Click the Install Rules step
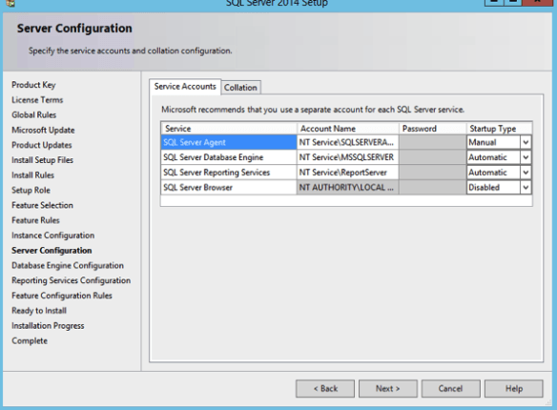This screenshot has height=410, width=557. pyautogui.click(x=33, y=175)
